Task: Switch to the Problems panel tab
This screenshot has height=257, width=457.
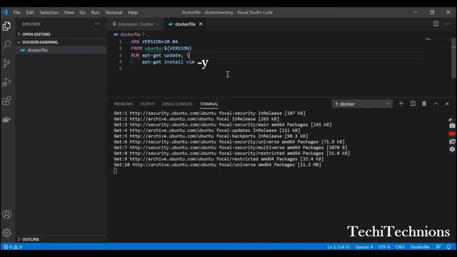Action: pyautogui.click(x=124, y=104)
